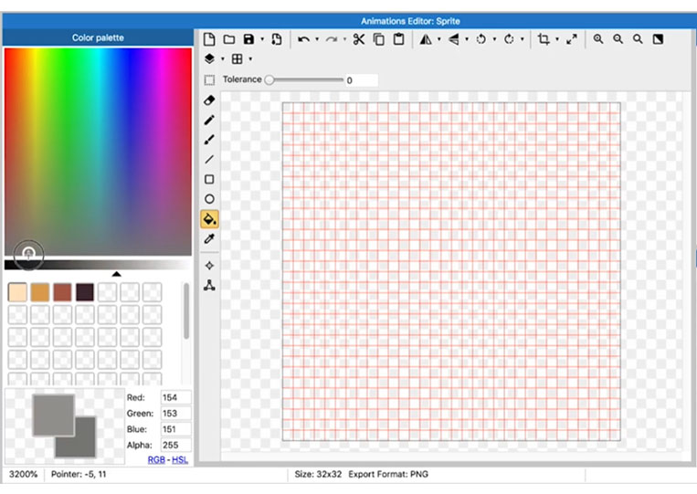Save the sprite with the floppy disk icon
Viewport: 697px width, 494px height.
(x=248, y=39)
